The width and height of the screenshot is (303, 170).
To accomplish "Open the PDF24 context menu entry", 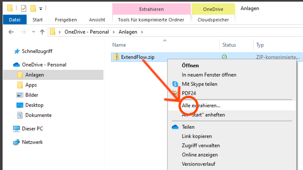I will (x=189, y=93).
